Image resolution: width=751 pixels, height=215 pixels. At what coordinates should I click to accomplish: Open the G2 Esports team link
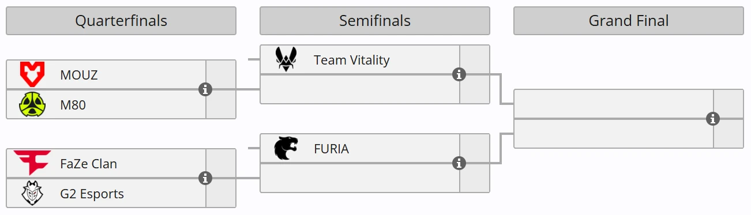pyautogui.click(x=92, y=194)
